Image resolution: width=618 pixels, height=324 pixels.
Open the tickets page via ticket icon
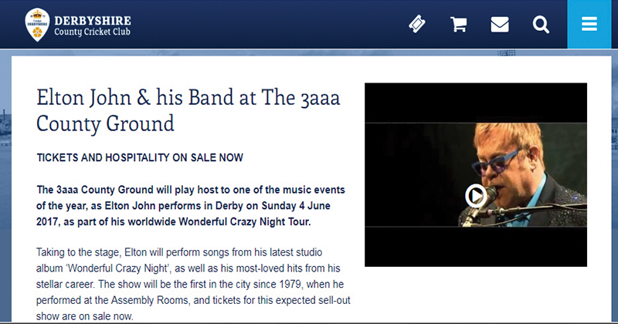coord(417,25)
